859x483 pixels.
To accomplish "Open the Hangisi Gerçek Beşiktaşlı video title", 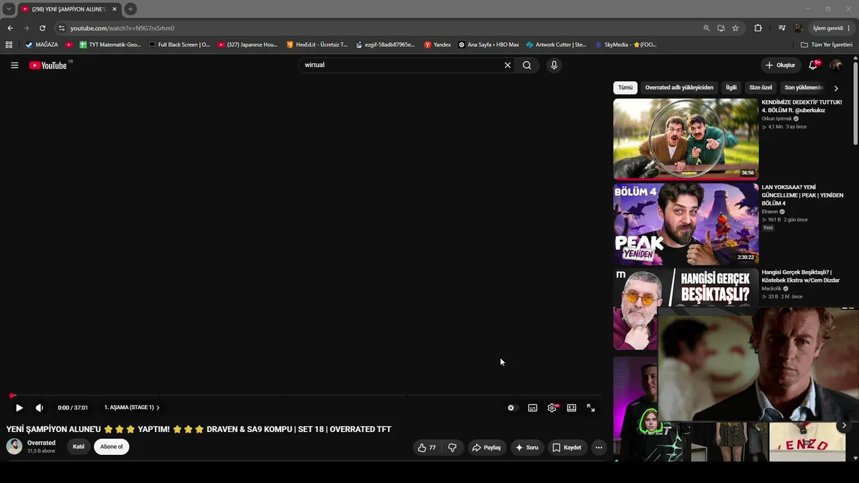I will point(801,276).
